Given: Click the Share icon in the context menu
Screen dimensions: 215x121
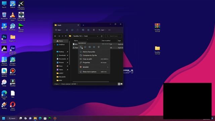Looking at the screenshot, I should [x=94, y=47].
